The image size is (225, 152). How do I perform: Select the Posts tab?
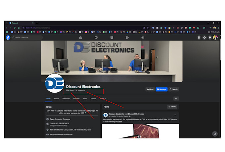coord(48,99)
